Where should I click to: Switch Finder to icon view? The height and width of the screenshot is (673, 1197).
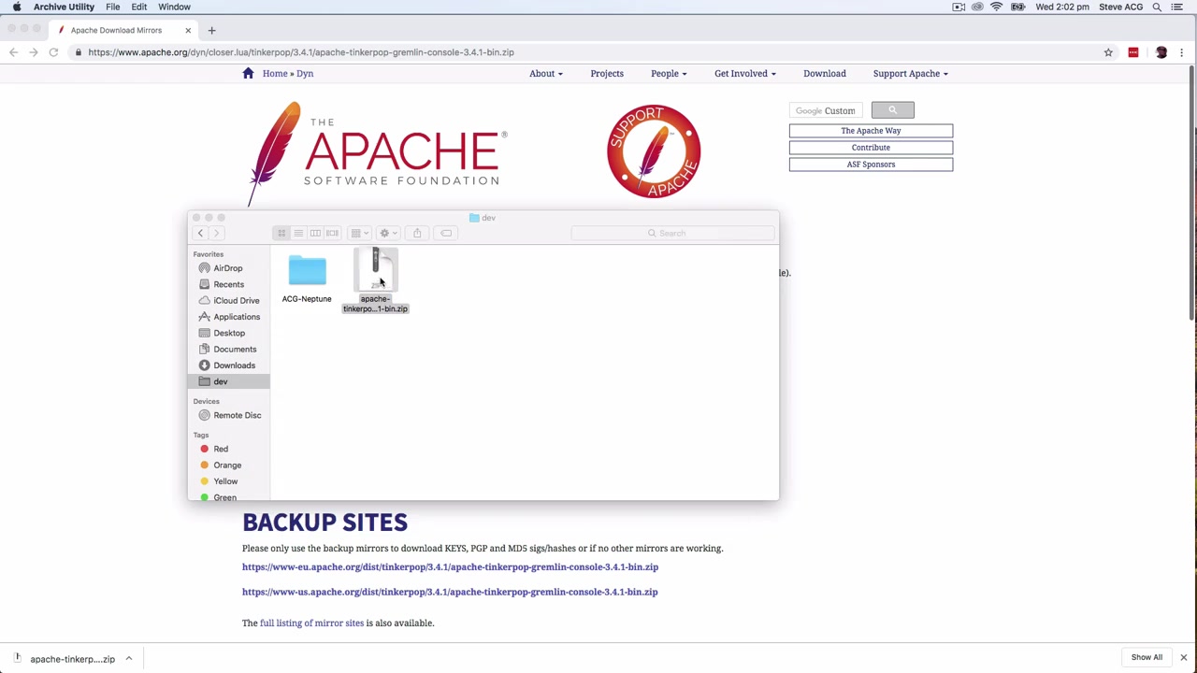(x=281, y=233)
